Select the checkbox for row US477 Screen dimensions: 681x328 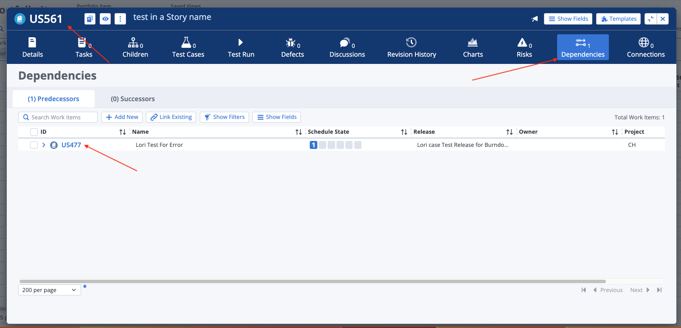click(x=34, y=145)
